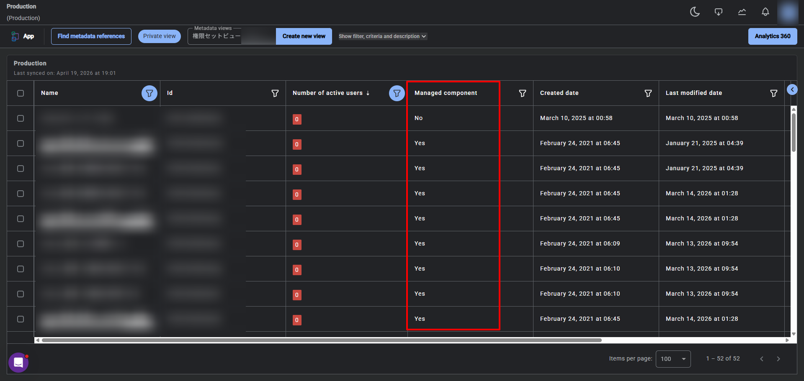Click the horizontal scrollbar under the table

(322, 340)
